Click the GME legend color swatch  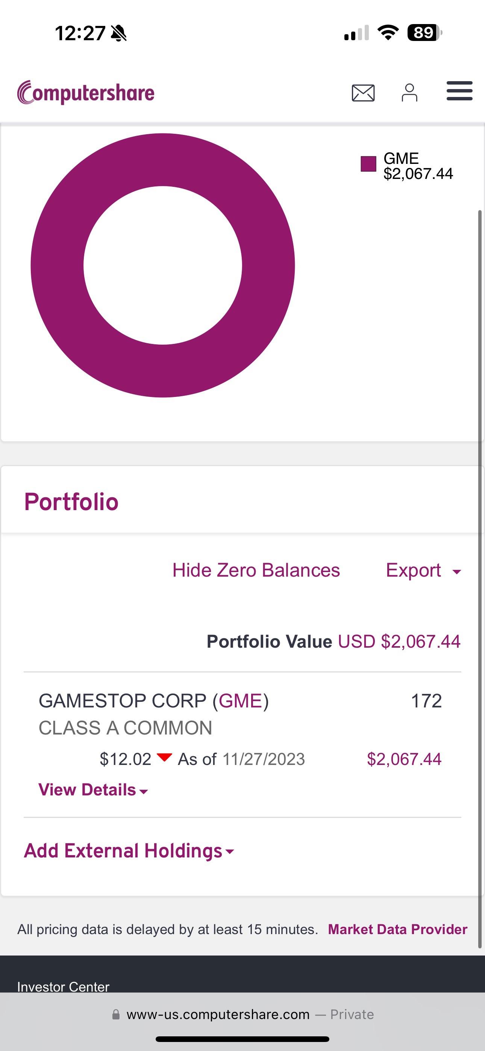(368, 164)
